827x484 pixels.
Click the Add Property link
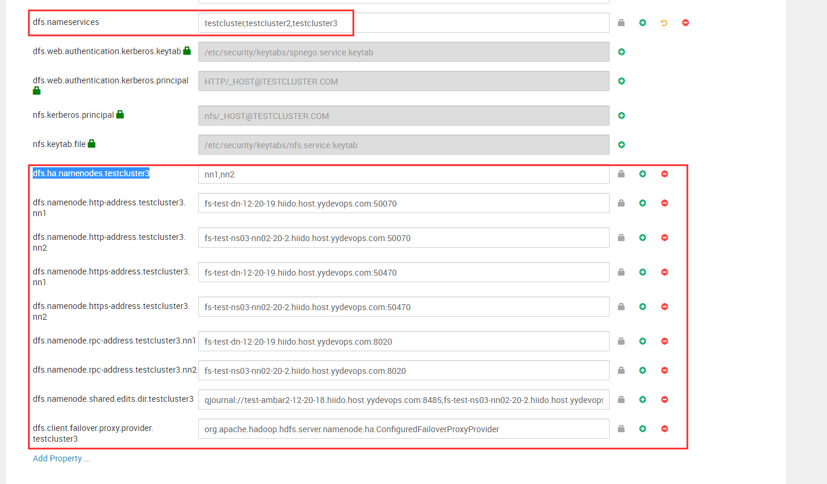[61, 458]
